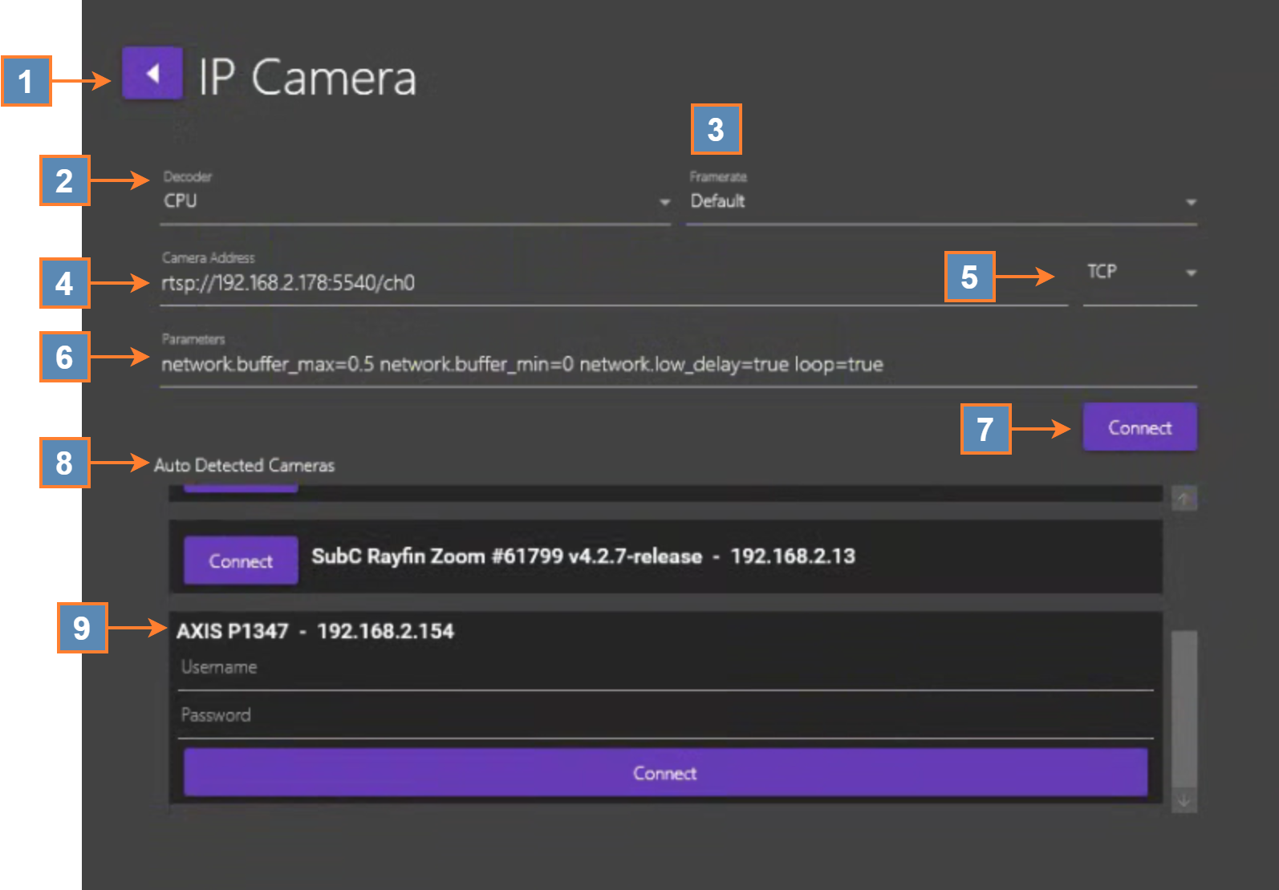Screen dimensions: 1279x890
Task: Expand the Framerate dropdown set to Default
Action: click(941, 201)
